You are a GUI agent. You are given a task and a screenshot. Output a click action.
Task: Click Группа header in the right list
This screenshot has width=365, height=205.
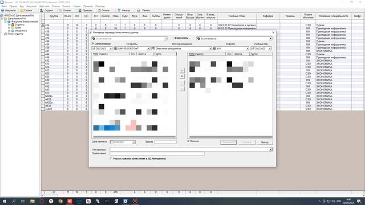click(x=261, y=54)
